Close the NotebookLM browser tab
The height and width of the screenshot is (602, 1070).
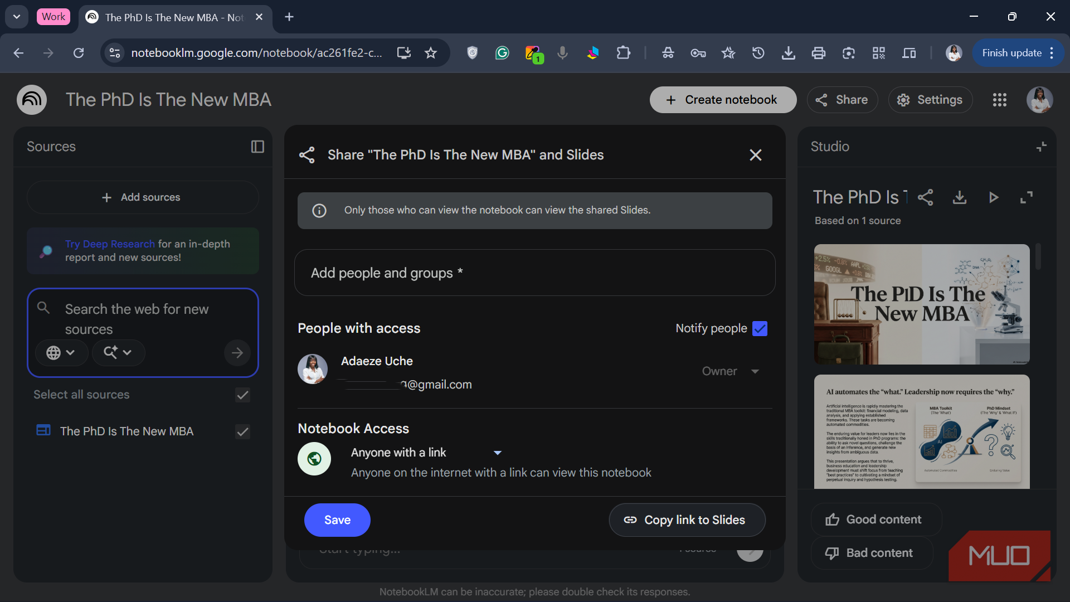[259, 17]
